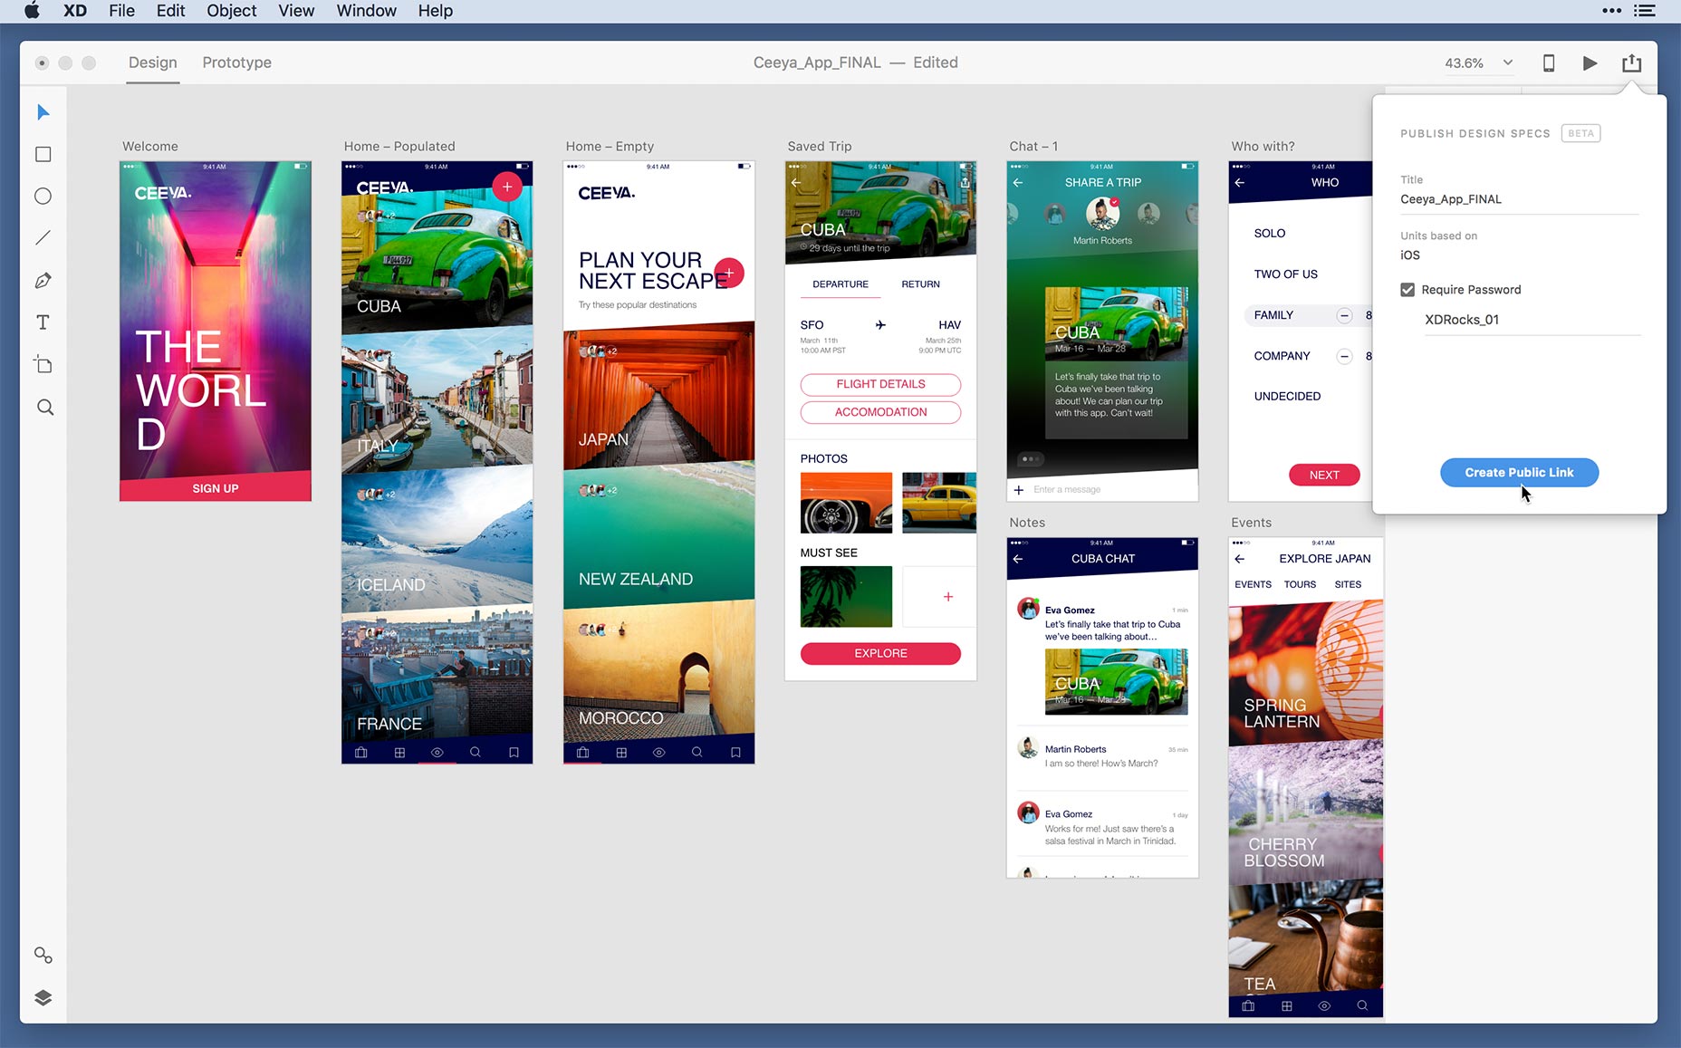Select the Zoom magnifier tool
This screenshot has width=1681, height=1048.
tap(44, 408)
